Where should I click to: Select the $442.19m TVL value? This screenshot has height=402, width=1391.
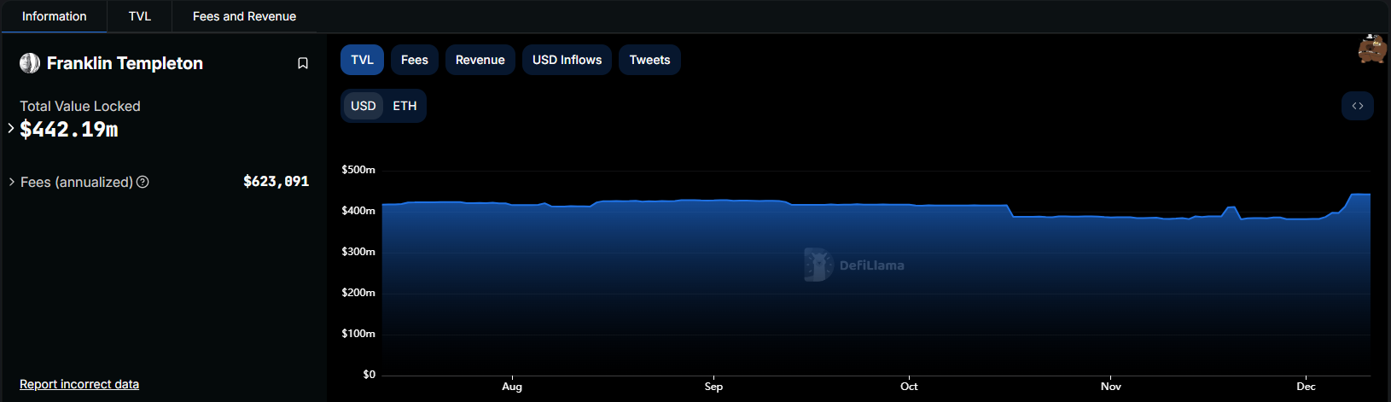pyautogui.click(x=69, y=130)
